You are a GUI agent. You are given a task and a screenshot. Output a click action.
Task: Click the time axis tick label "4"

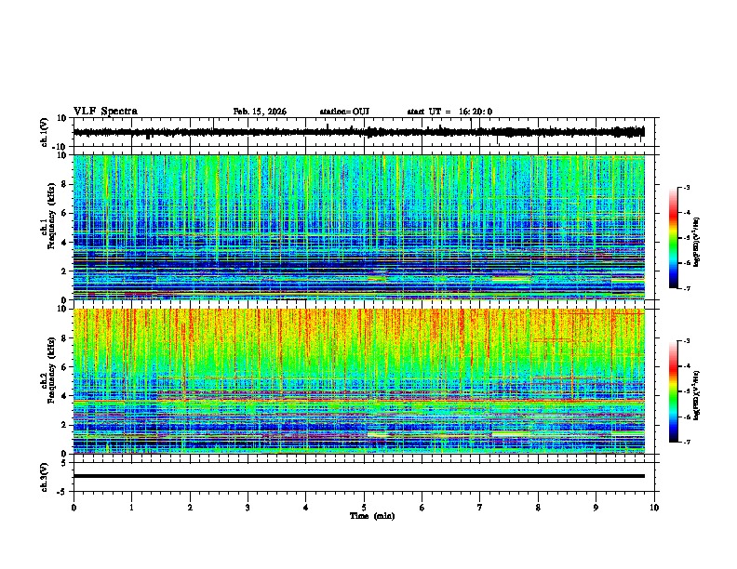pos(306,508)
